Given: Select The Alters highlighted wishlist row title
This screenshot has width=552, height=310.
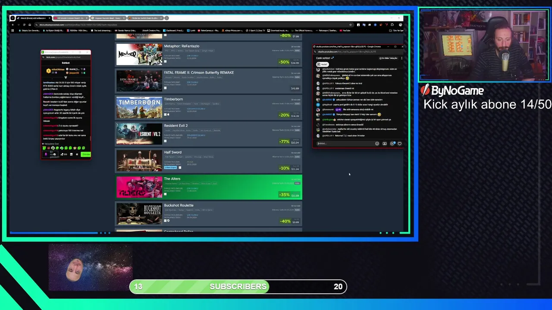Looking at the screenshot, I should [172, 179].
